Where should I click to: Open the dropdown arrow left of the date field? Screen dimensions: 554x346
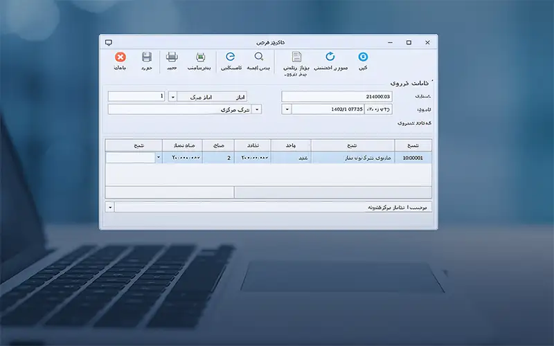(x=287, y=109)
